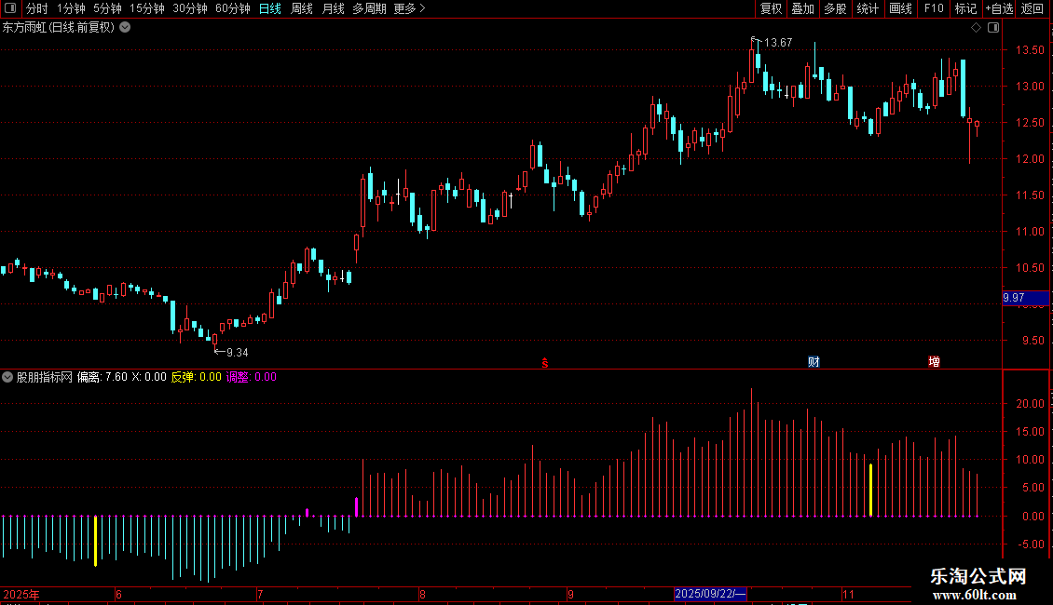
Task: Click the 财 financial report marker
Action: [x=814, y=362]
